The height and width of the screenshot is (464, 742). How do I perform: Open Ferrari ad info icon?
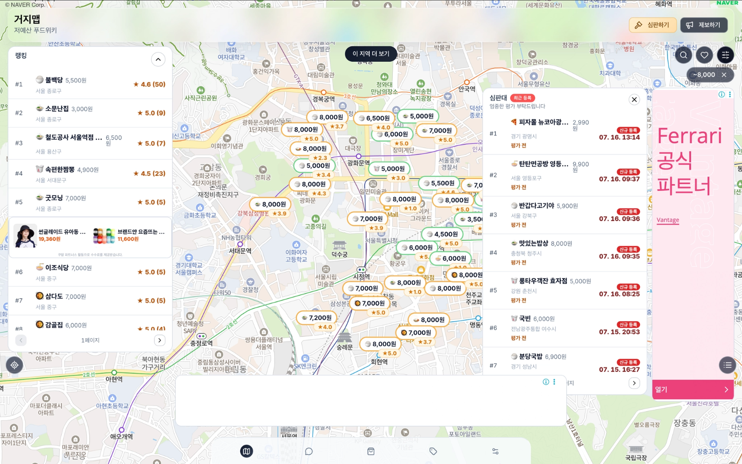722,94
